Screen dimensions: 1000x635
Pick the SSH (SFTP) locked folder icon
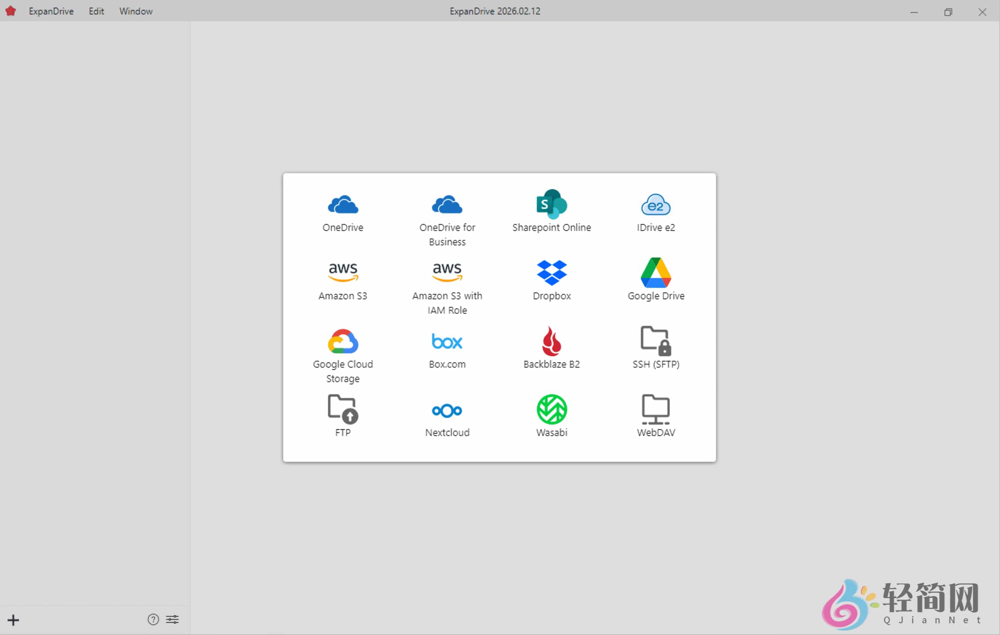[656, 341]
